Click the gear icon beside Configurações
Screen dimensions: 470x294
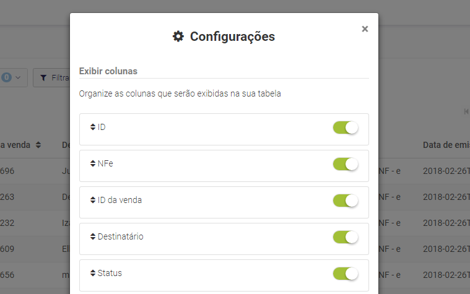pos(178,37)
